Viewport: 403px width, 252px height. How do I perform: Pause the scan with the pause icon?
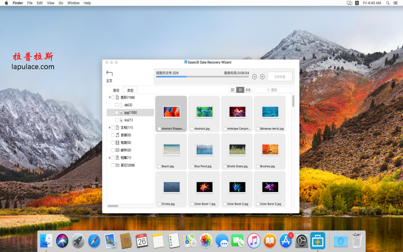(255, 76)
